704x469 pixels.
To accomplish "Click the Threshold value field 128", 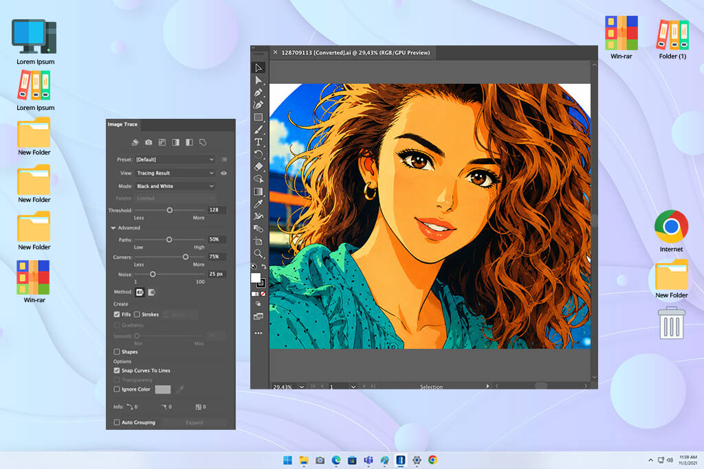I will pos(217,210).
